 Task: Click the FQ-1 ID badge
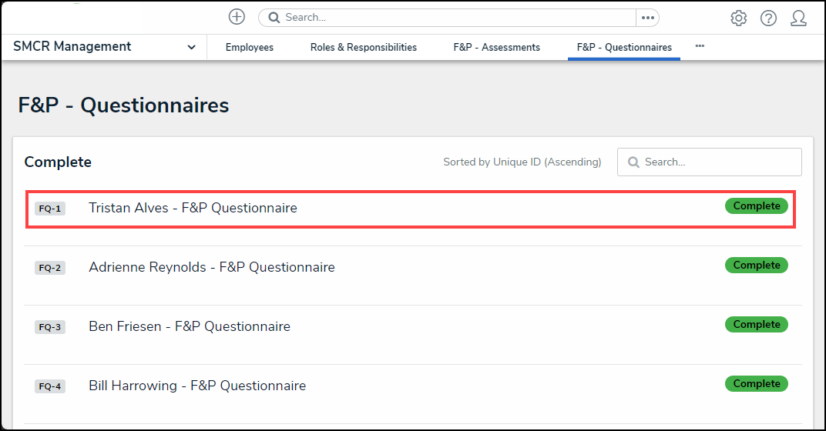[50, 209]
